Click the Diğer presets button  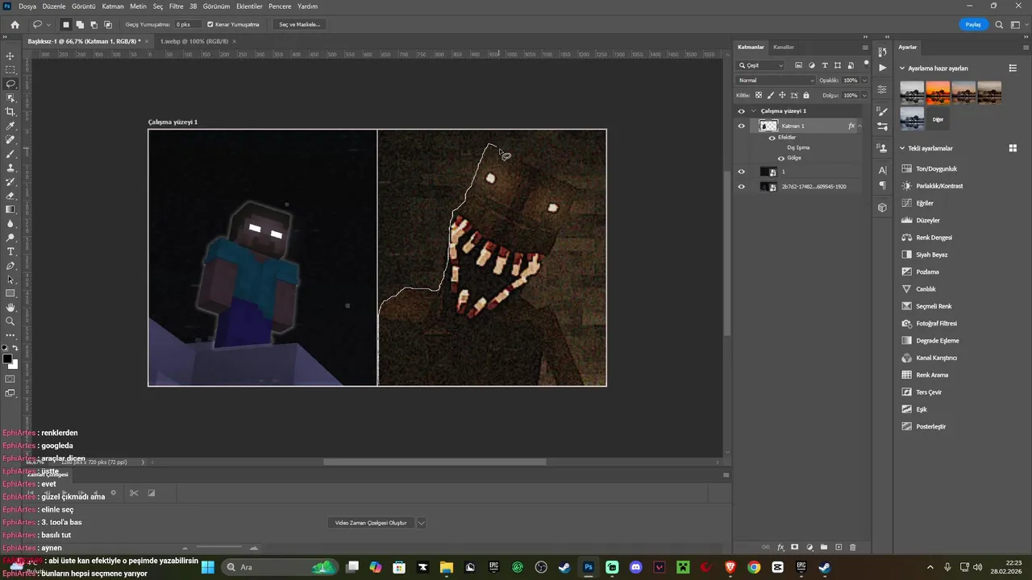click(938, 119)
